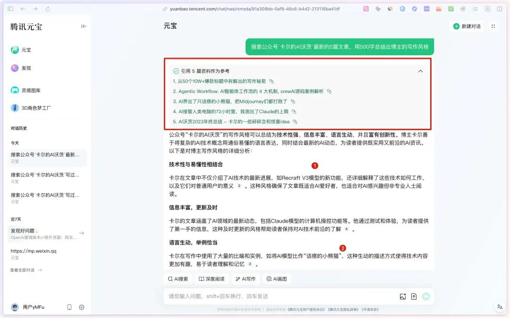Click the external-link icon after reference 5
Screen dimensions: 510x318
295,121
